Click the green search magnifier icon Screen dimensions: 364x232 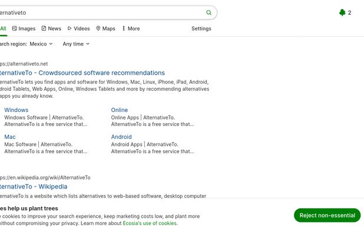(x=209, y=12)
